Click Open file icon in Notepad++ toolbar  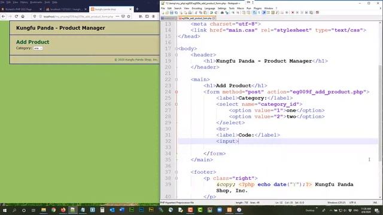167,13
